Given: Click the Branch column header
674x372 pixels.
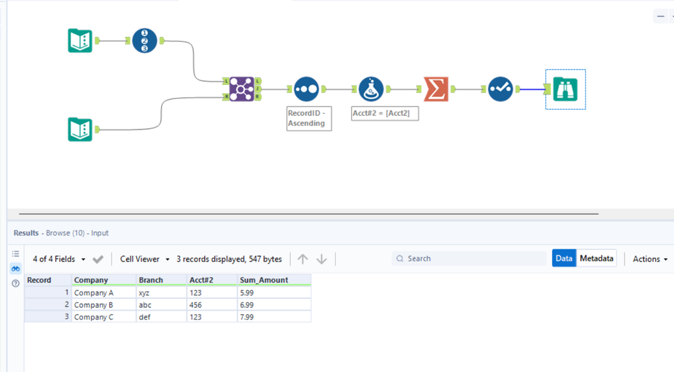Looking at the screenshot, I should coord(161,280).
